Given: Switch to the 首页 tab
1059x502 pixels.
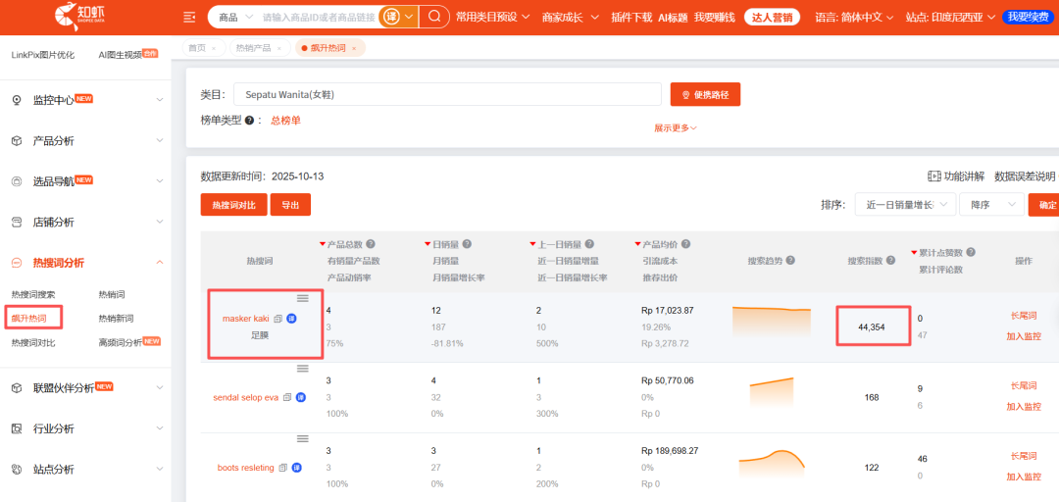Looking at the screenshot, I should point(196,48).
